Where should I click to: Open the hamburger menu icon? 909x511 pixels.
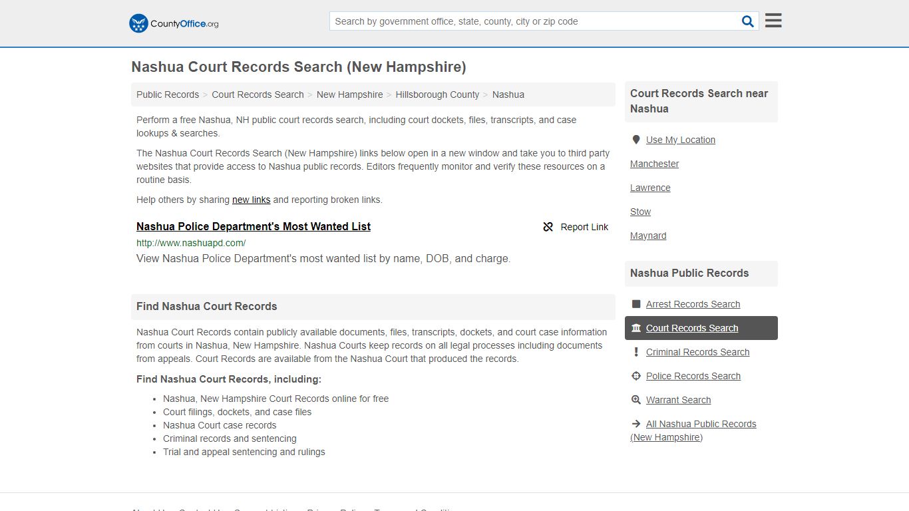[773, 21]
